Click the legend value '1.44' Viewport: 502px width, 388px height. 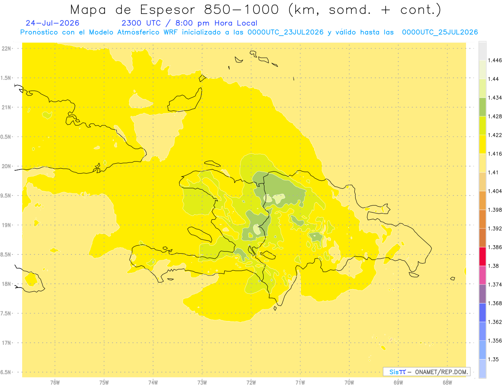(493, 79)
